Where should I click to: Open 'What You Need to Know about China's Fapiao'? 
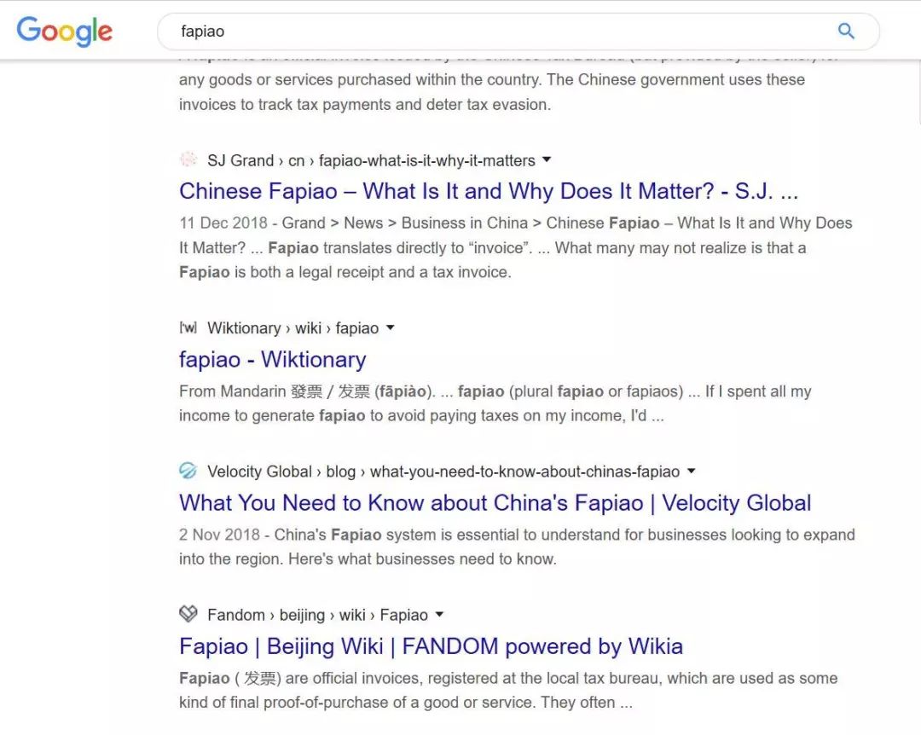click(495, 503)
